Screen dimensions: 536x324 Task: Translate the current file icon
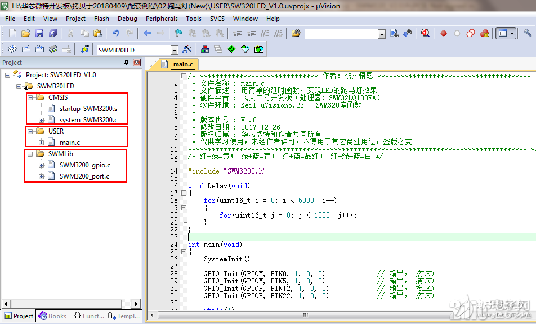click(x=12, y=49)
